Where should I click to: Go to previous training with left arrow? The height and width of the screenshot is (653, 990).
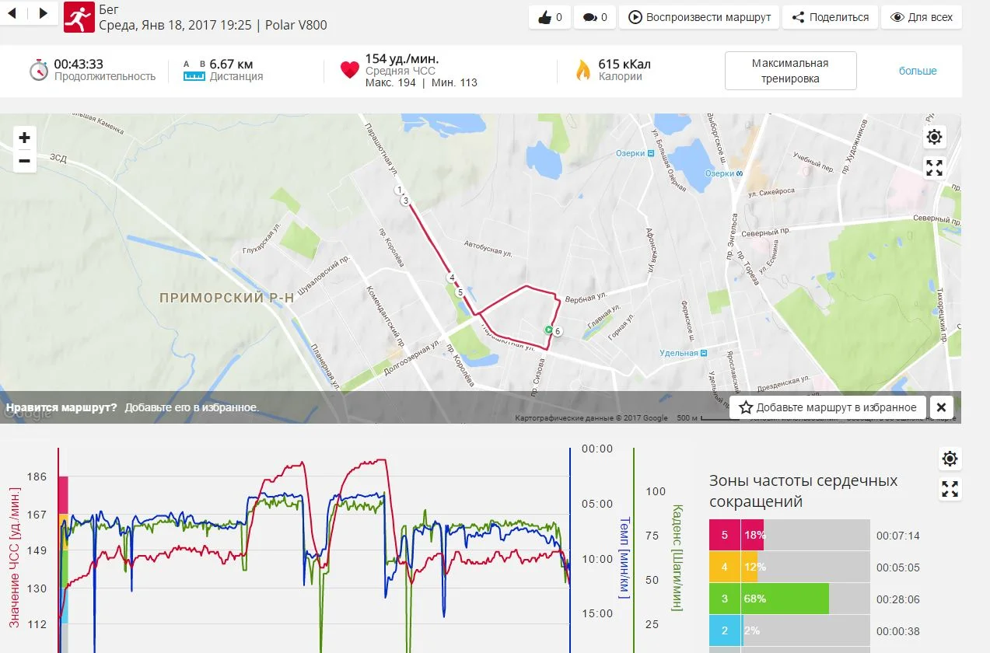point(13,12)
